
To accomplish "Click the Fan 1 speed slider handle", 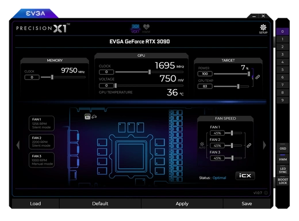I will coord(232,133).
